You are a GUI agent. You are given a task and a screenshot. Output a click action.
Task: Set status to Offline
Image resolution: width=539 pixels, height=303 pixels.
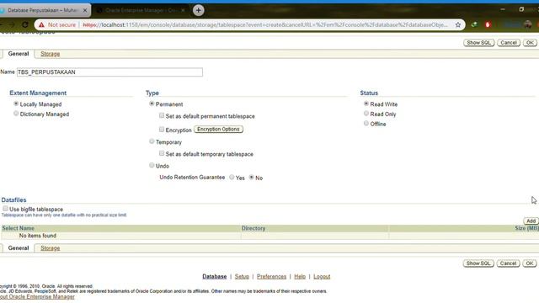pos(366,124)
